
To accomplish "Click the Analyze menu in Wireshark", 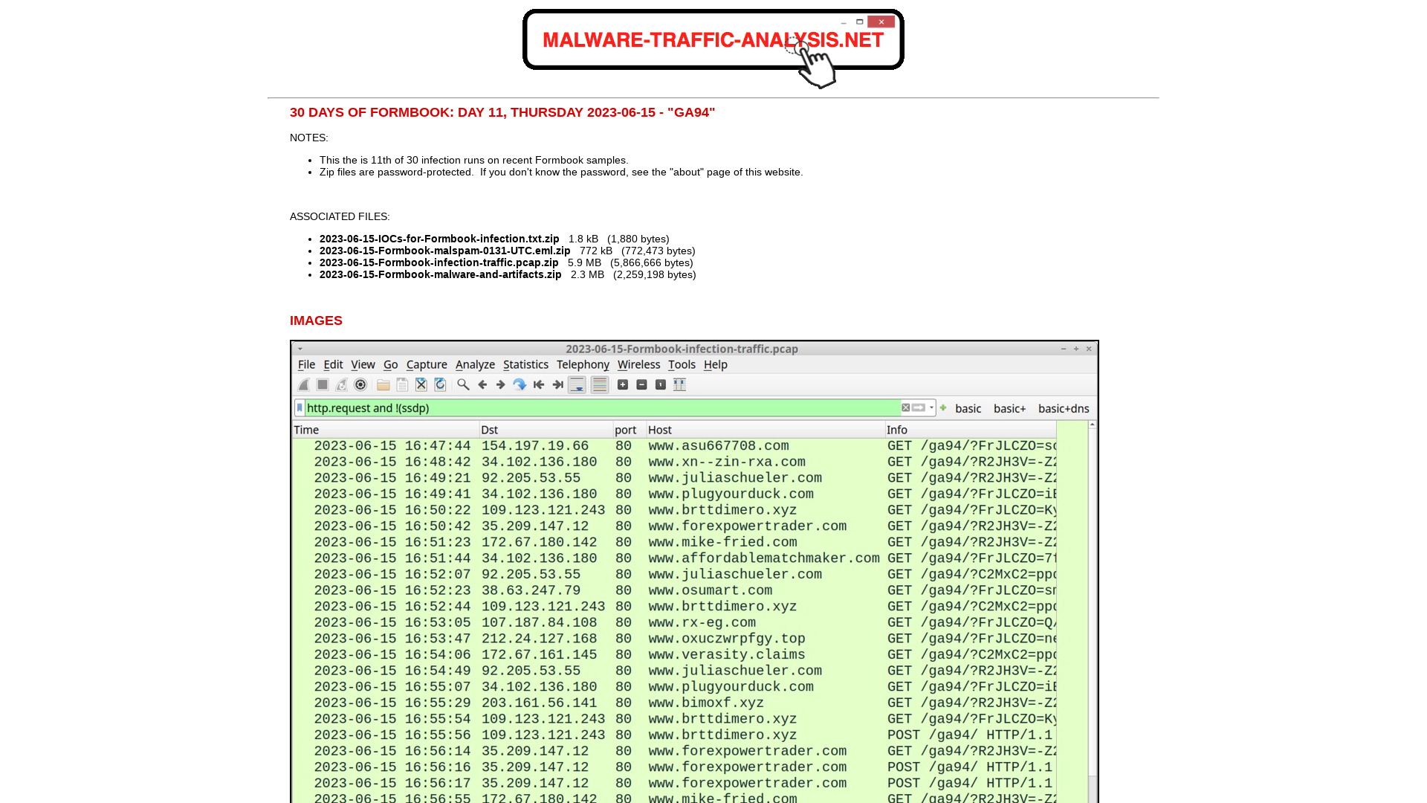I will [x=476, y=364].
